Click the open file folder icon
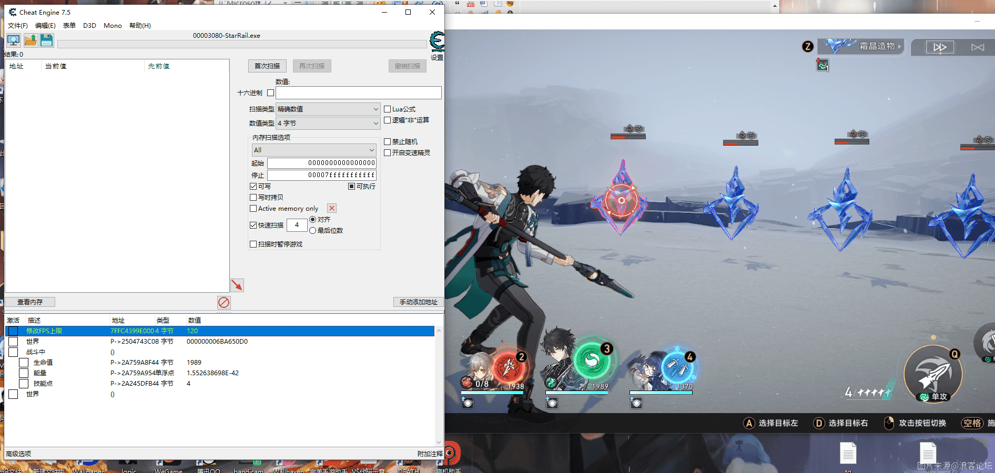995x473 pixels. [31, 40]
